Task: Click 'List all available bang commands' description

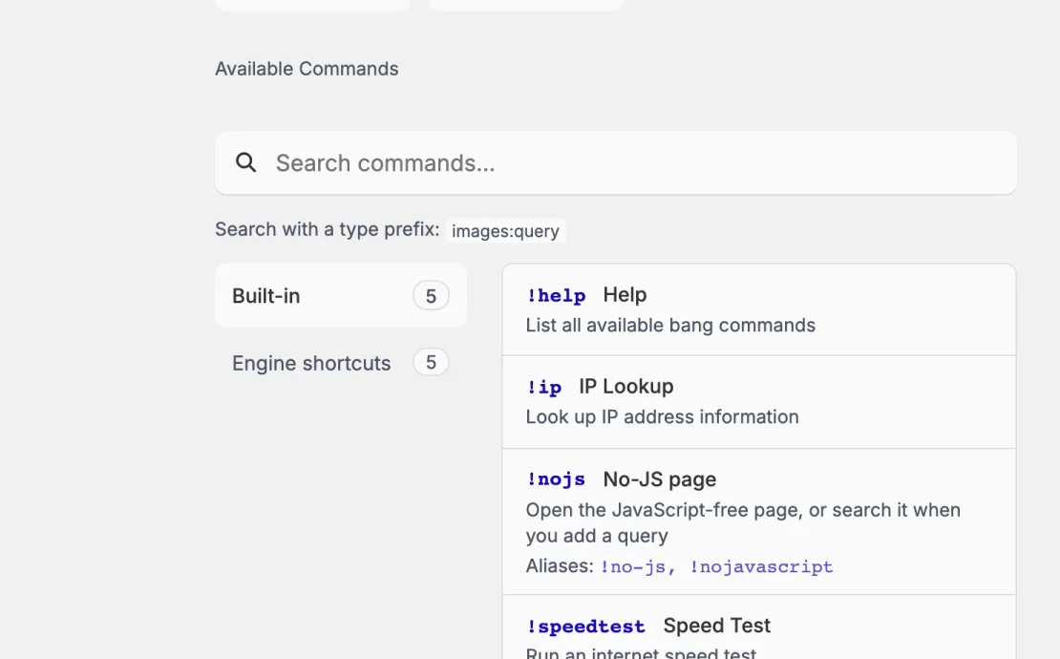Action: [x=670, y=325]
